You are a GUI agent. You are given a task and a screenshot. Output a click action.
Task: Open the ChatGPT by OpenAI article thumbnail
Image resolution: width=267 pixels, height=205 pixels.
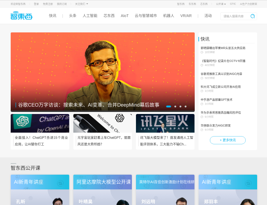[40, 123]
